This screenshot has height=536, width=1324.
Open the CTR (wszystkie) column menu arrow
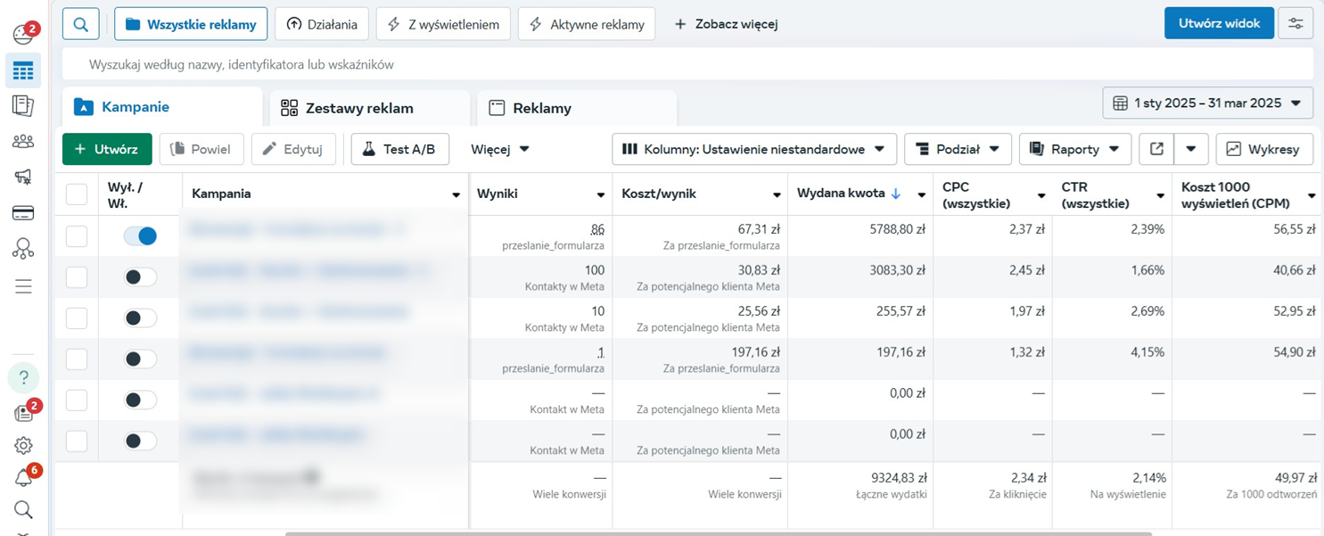pyautogui.click(x=1160, y=195)
